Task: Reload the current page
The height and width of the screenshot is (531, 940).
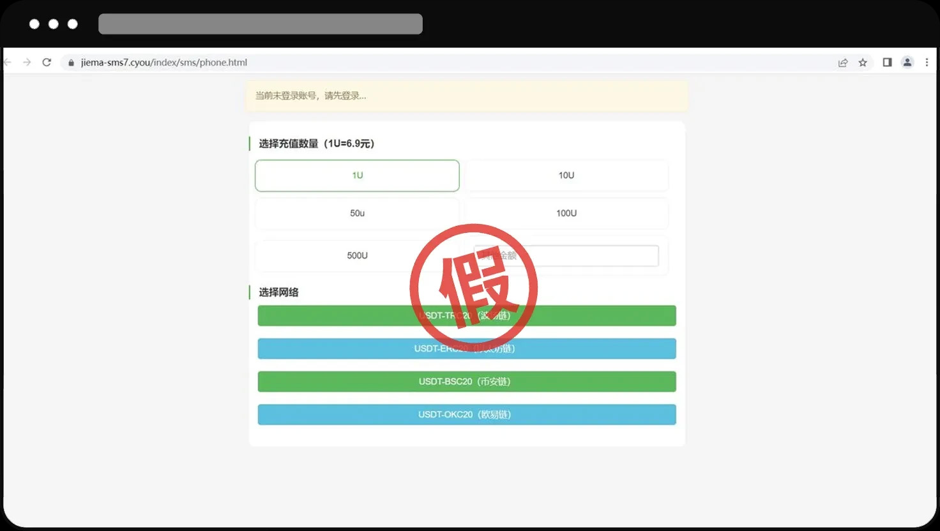Action: (47, 62)
